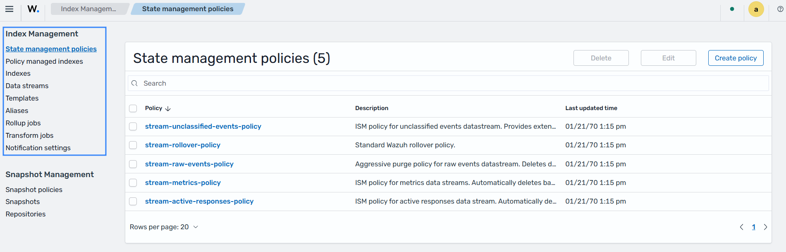
Task: Go to previous page arrow
Action: point(741,227)
